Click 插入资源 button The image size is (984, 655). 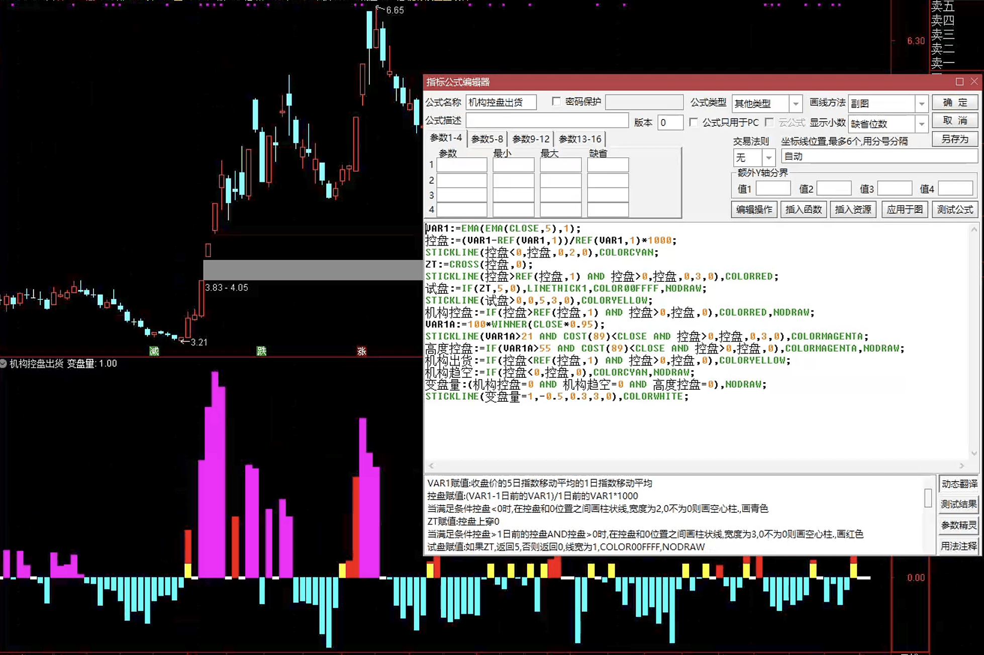[x=853, y=209]
